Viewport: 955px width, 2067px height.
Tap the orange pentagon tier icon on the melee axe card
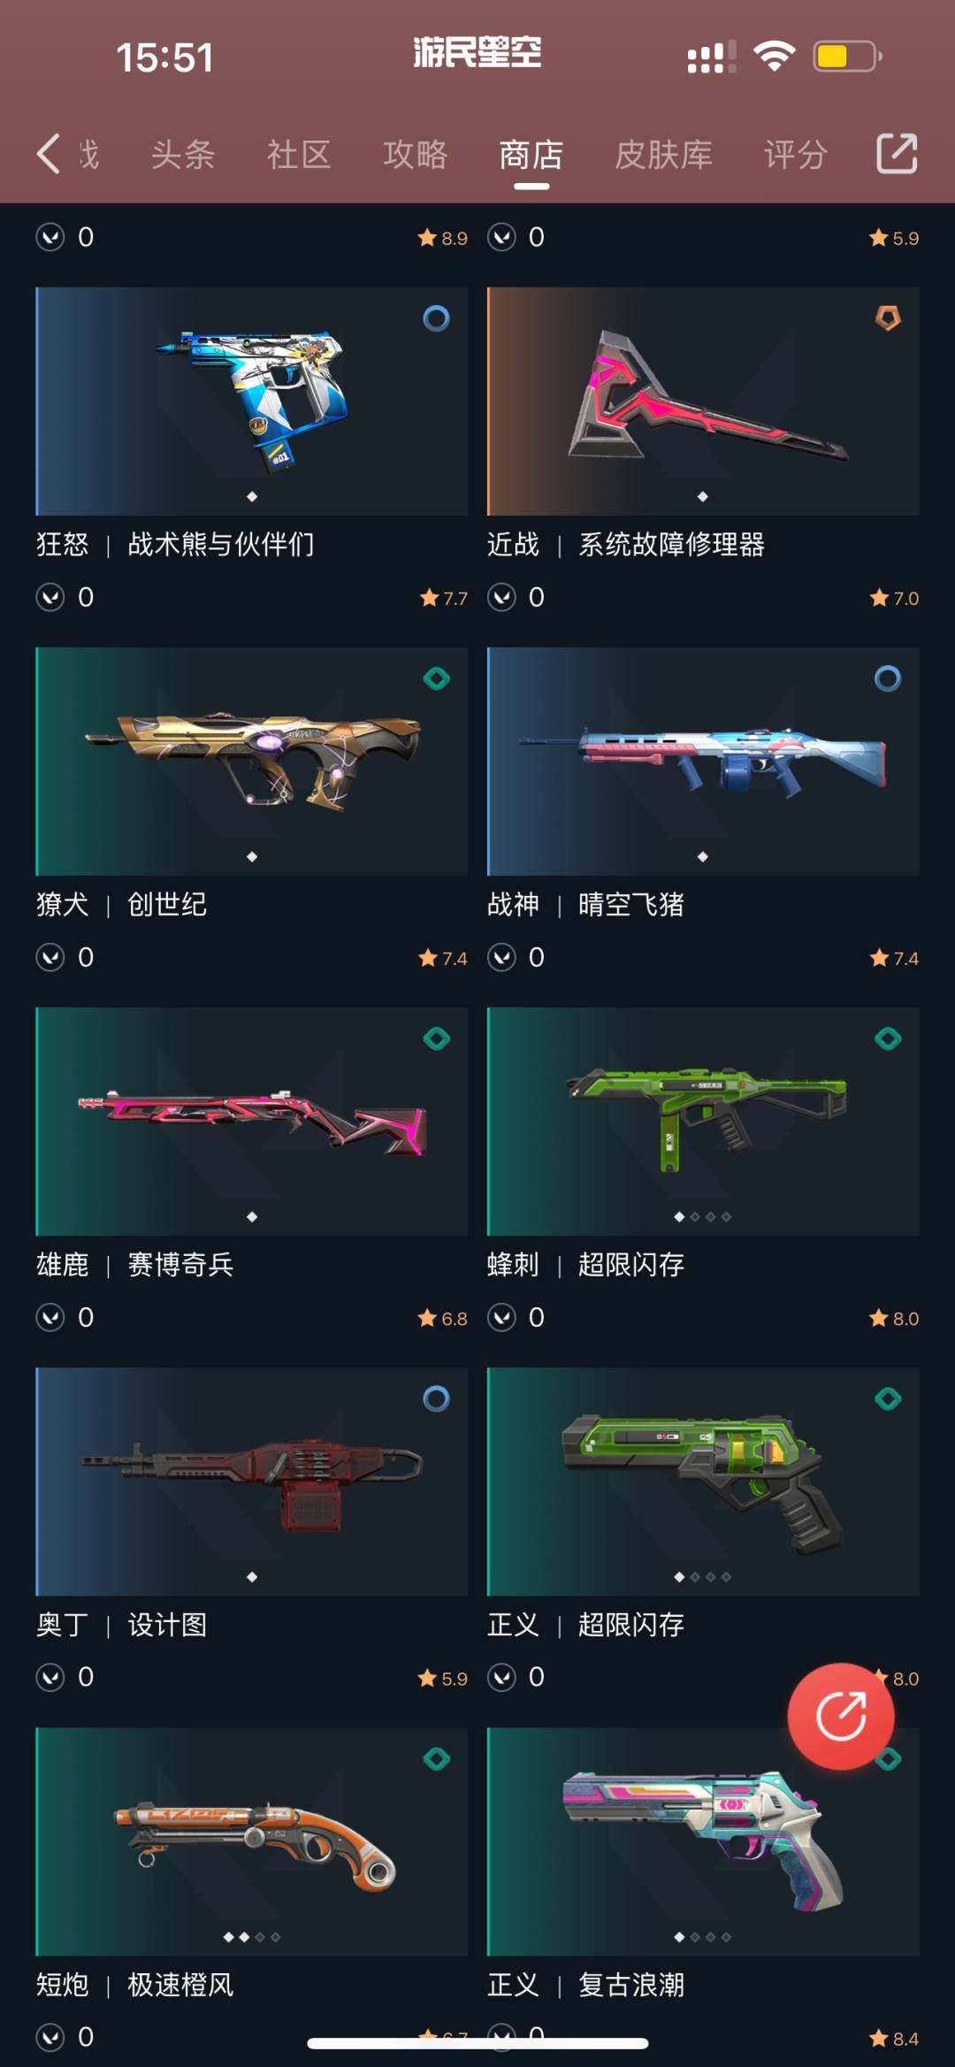click(888, 318)
